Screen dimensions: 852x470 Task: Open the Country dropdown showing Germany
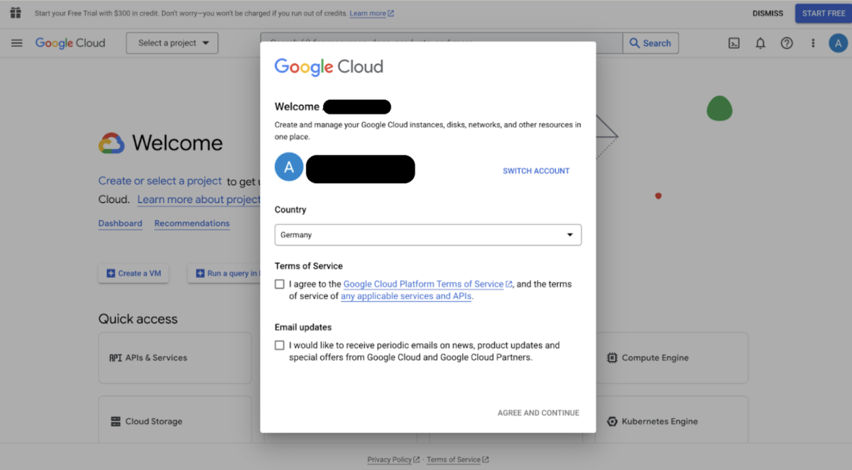click(x=427, y=234)
